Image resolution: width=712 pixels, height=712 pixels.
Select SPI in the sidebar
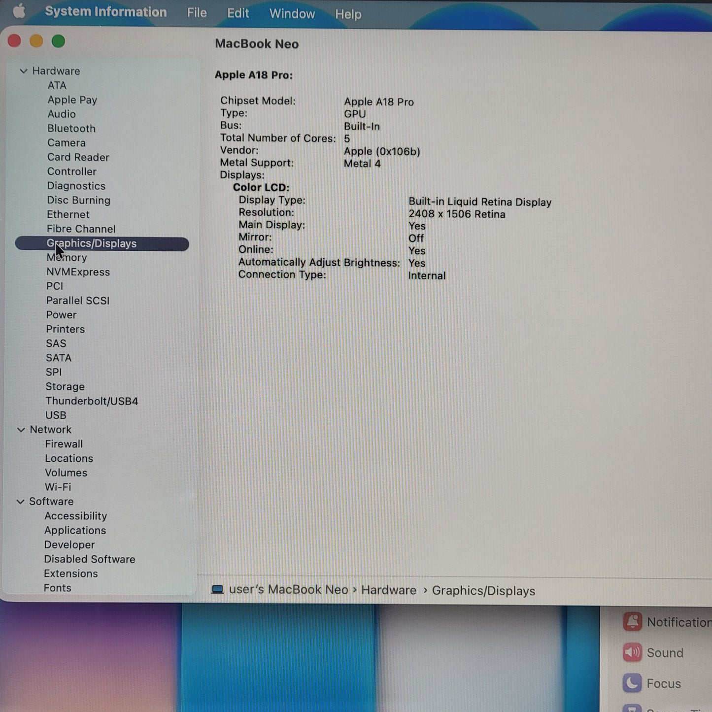[54, 372]
